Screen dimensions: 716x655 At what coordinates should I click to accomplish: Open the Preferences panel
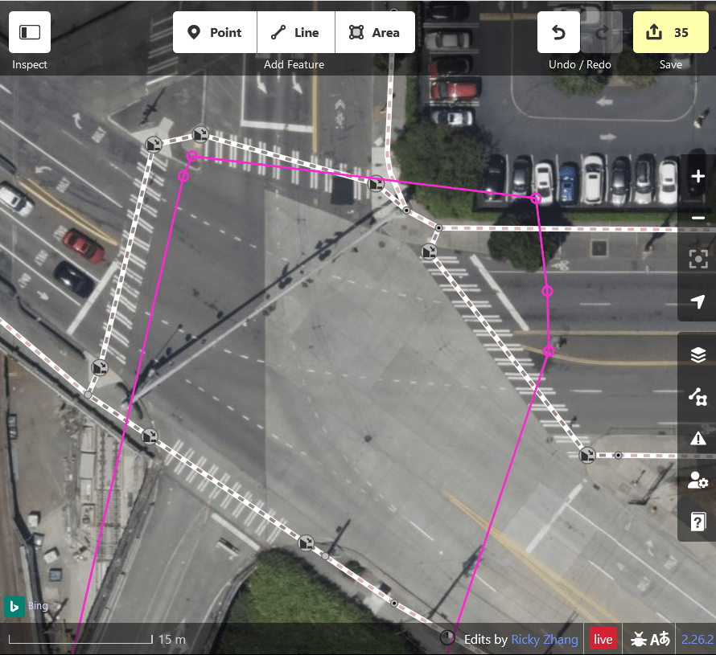697,480
